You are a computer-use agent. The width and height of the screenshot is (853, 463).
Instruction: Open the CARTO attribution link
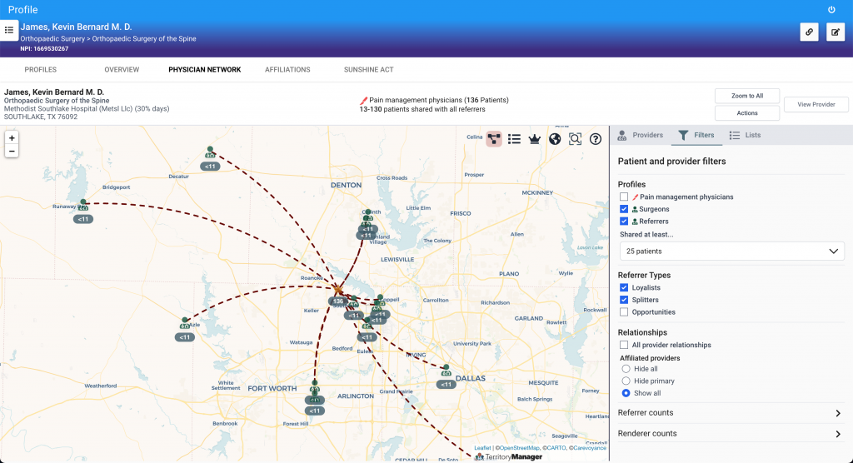coord(556,448)
